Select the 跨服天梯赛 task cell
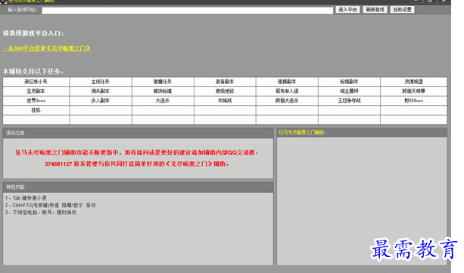The height and width of the screenshot is (273, 464). pos(414,91)
